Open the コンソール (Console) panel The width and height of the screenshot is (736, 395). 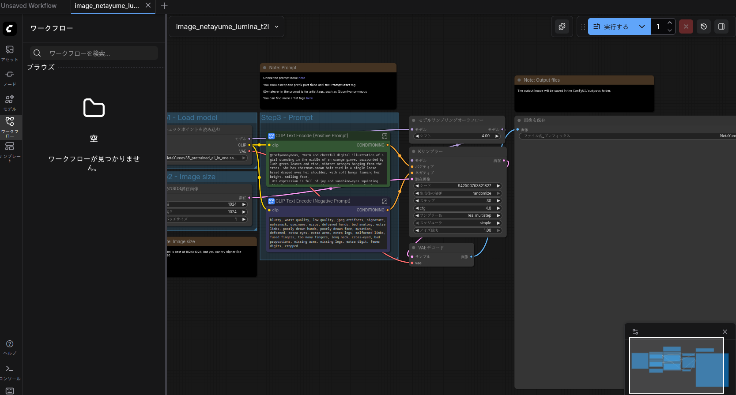pos(10,372)
